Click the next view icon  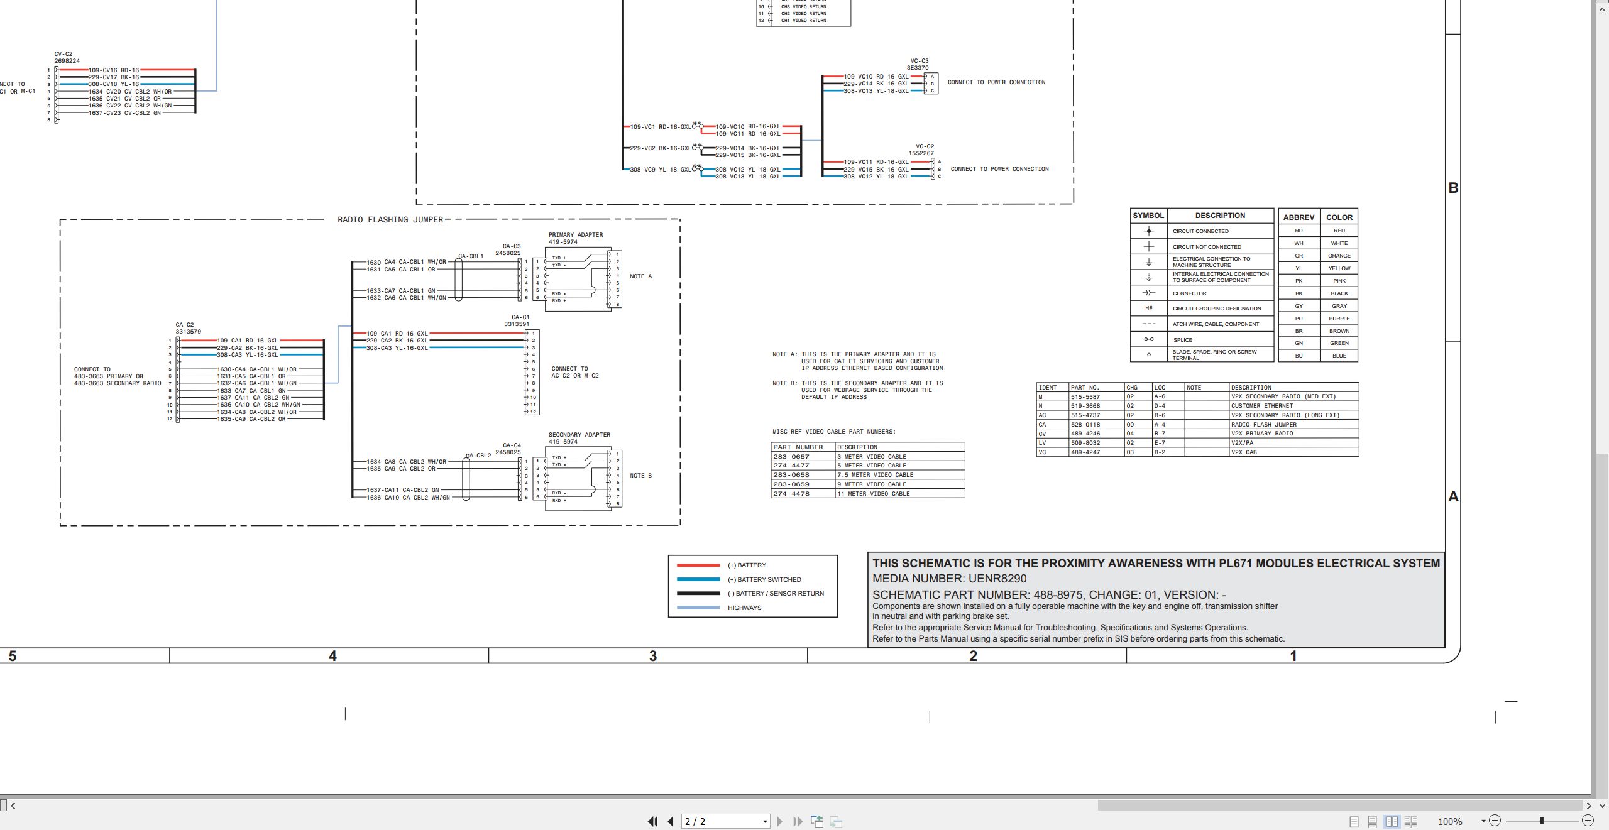(x=836, y=821)
